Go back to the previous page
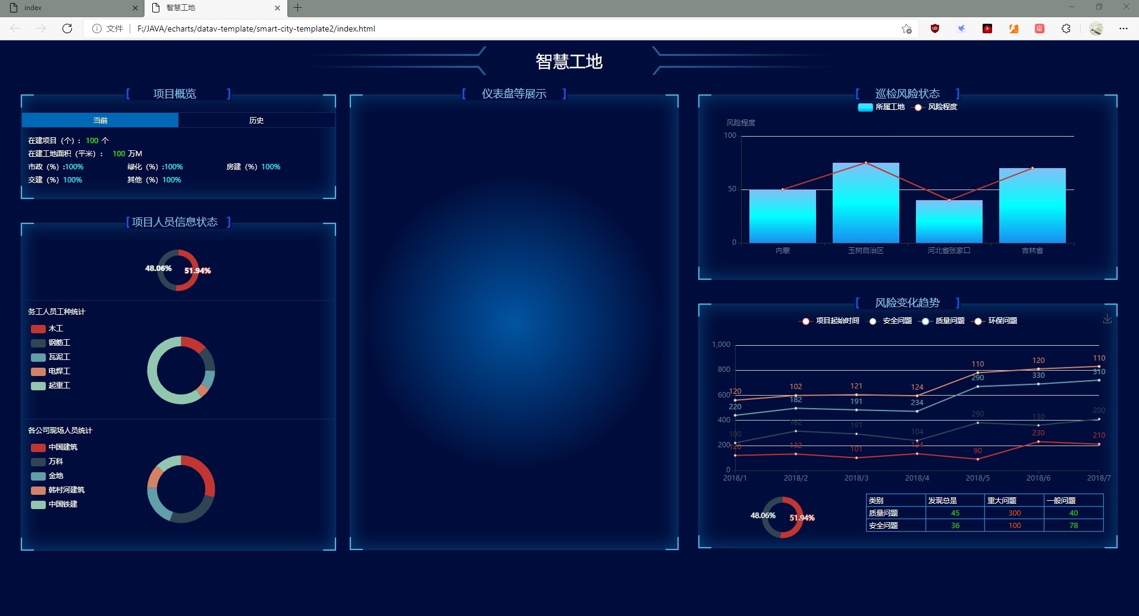The height and width of the screenshot is (616, 1139). (15, 29)
